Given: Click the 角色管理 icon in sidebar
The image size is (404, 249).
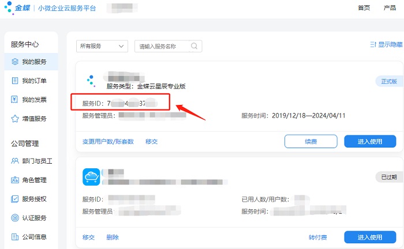Looking at the screenshot, I should tap(15, 180).
